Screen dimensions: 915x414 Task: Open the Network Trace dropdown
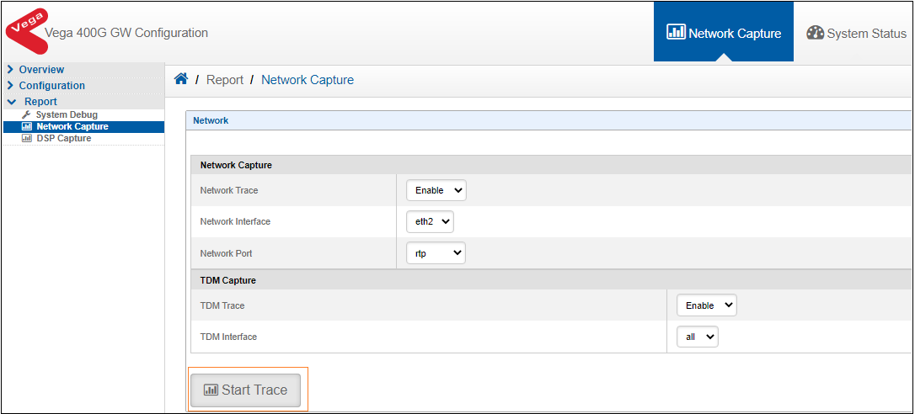coord(436,190)
